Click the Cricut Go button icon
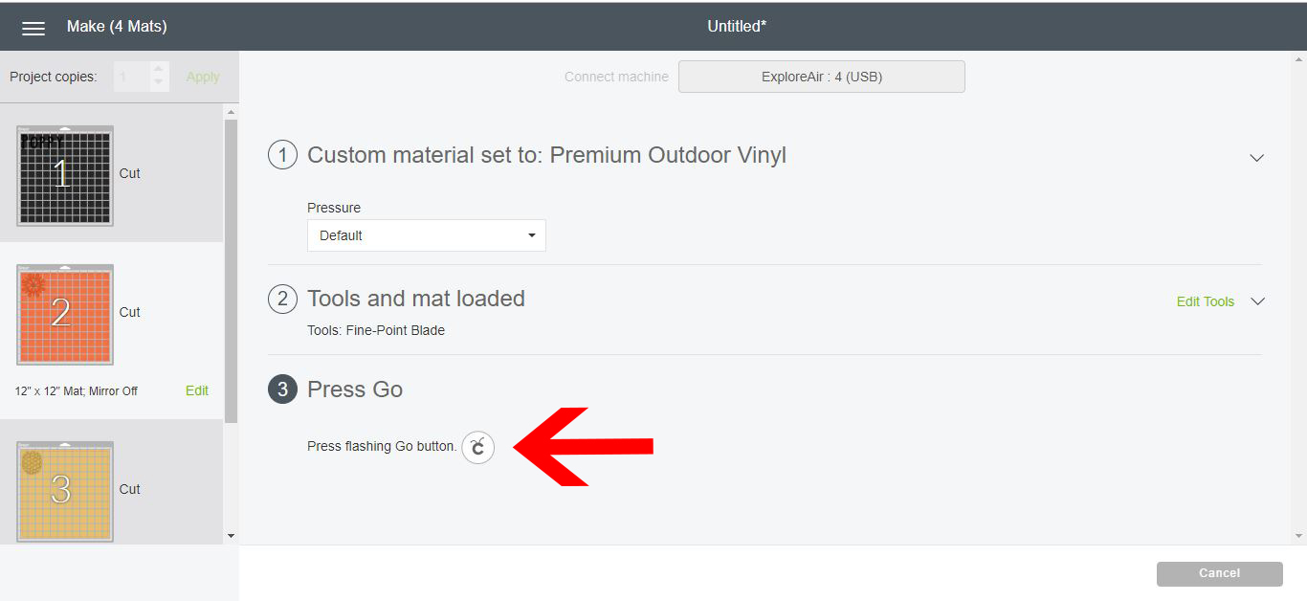The image size is (1307, 601). click(x=478, y=447)
